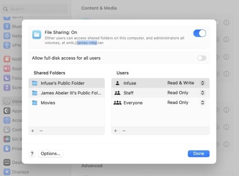This screenshot has height=176, width=239.
Task: Remove selected shared folder with minus button
Action: [x=41, y=131]
